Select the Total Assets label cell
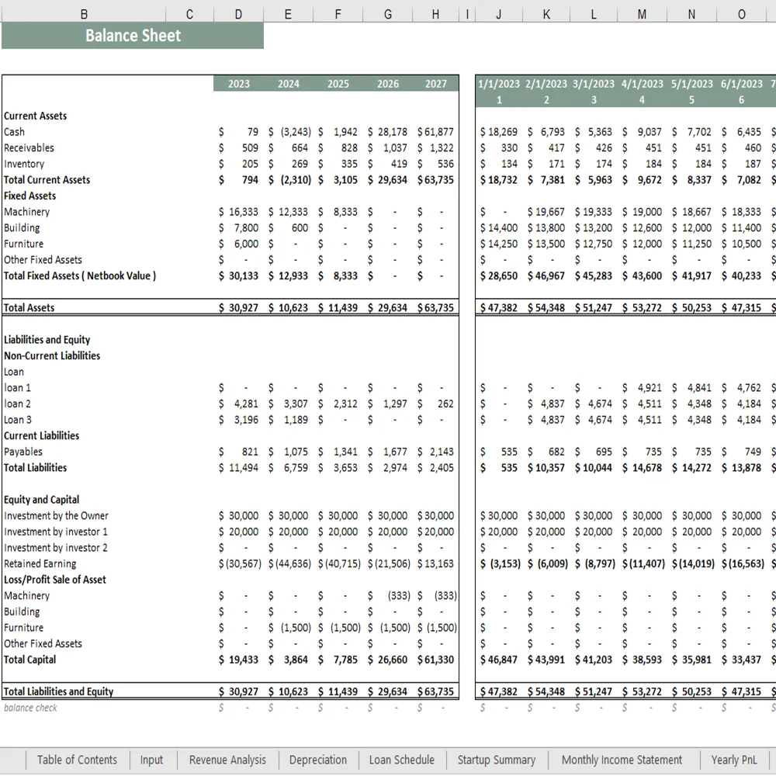The width and height of the screenshot is (776, 776). point(29,307)
